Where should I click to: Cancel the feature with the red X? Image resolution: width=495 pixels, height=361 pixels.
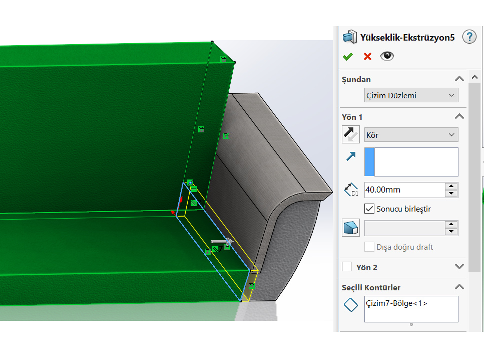(x=367, y=57)
